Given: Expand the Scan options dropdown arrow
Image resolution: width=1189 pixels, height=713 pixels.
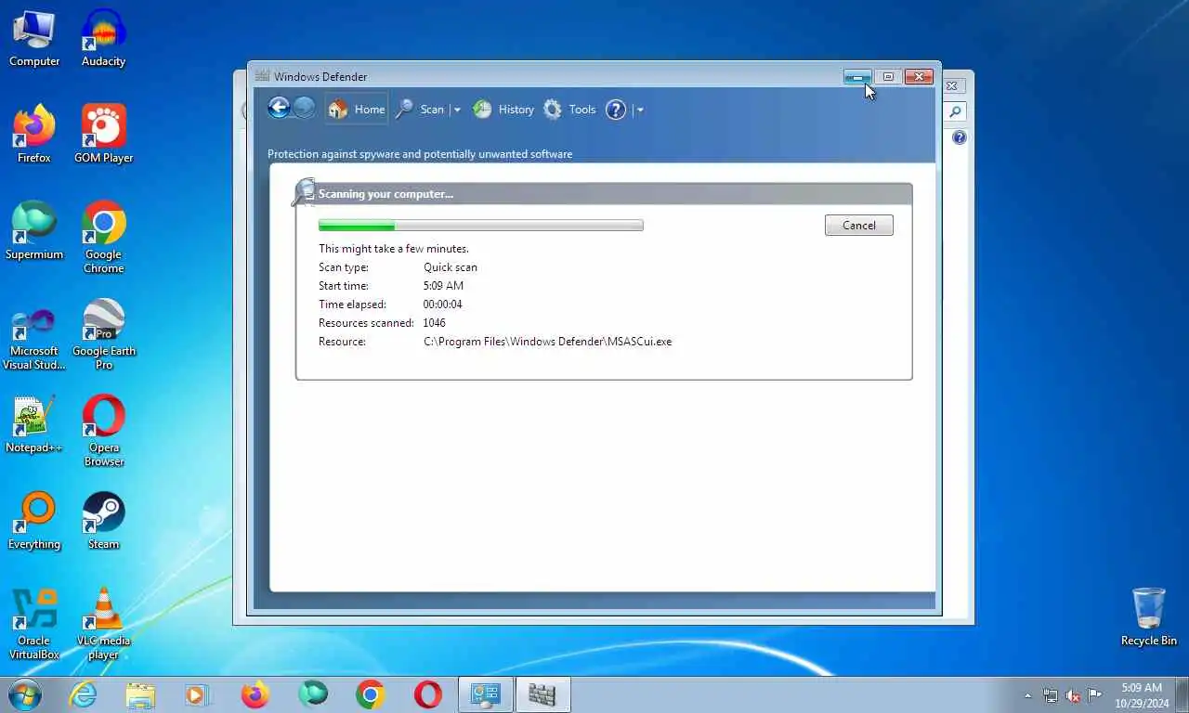Looking at the screenshot, I should pos(456,110).
